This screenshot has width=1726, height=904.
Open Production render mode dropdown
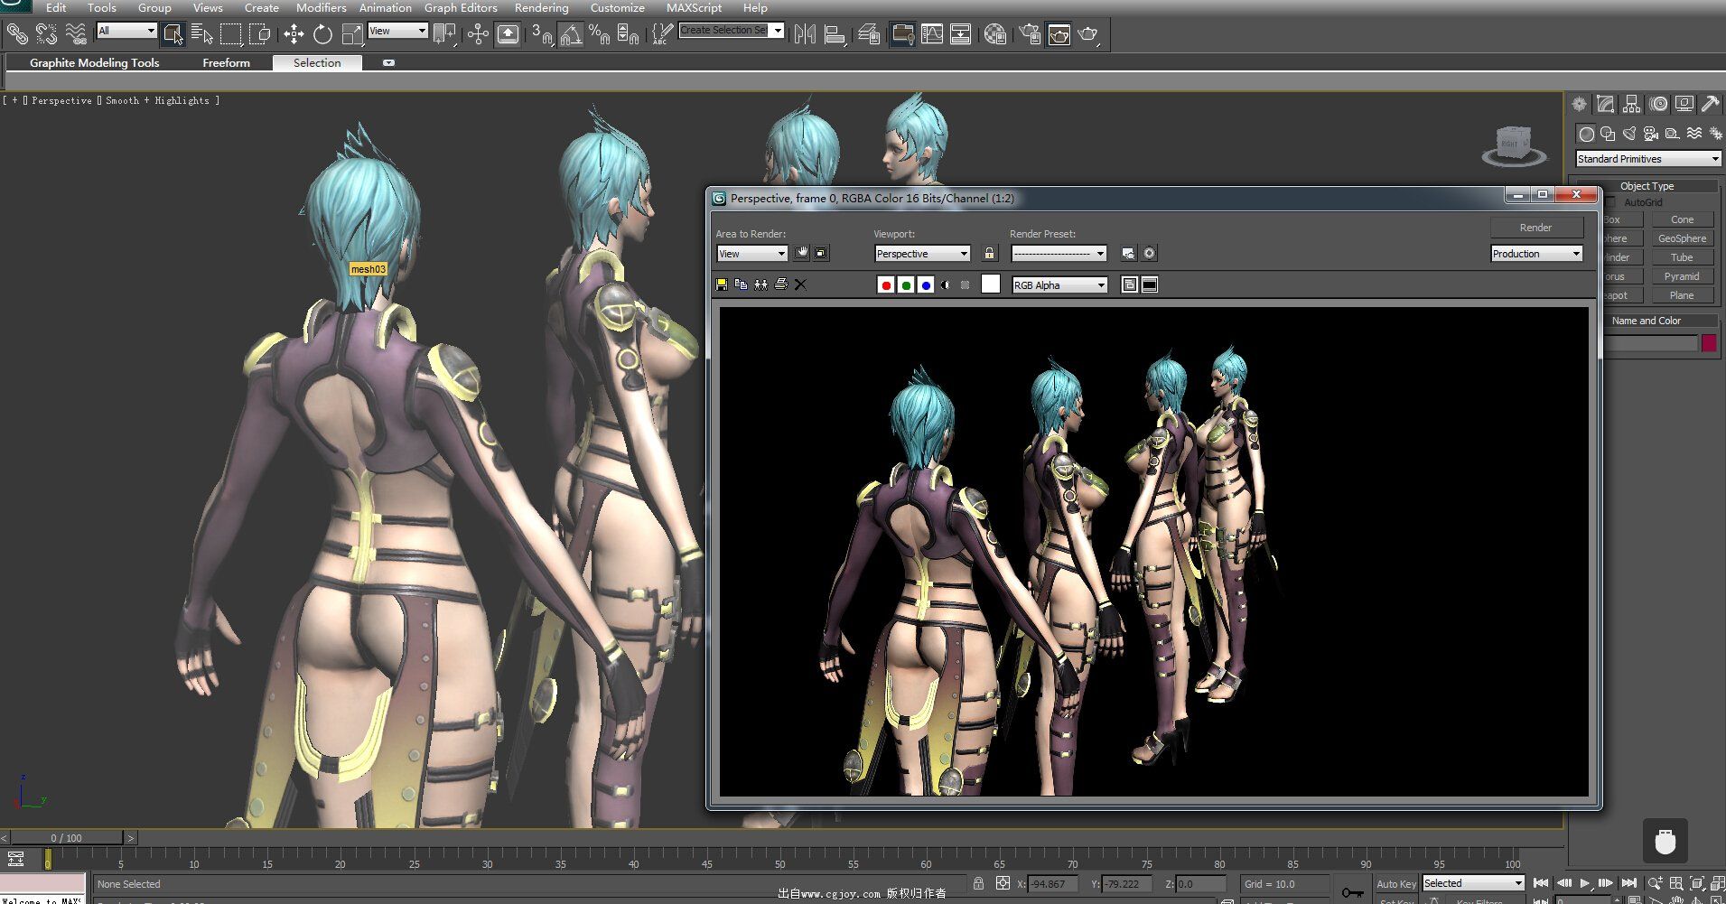point(1536,254)
